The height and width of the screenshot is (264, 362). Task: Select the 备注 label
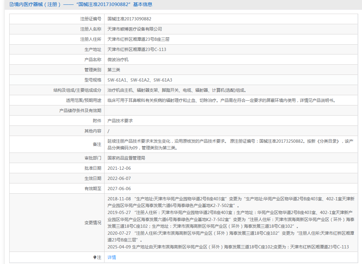97,145
